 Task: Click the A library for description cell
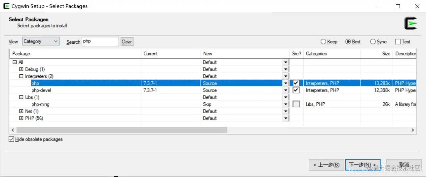pos(406,104)
